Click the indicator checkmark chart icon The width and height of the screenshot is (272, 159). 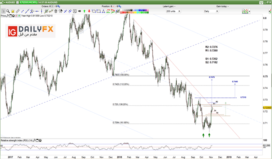pyautogui.click(x=46, y=11)
